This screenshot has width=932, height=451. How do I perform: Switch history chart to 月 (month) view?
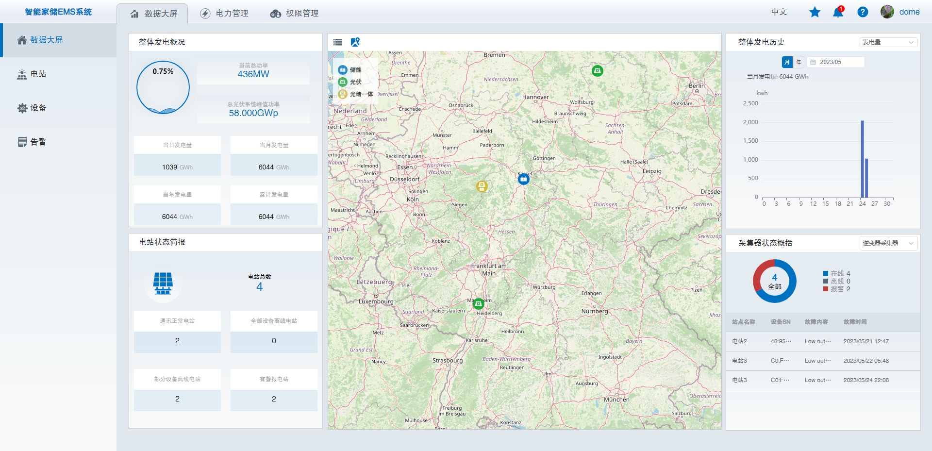787,62
